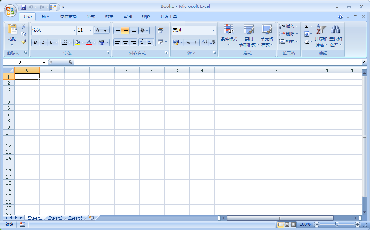Viewport: 370px width, 230px height.
Task: Switch to the 页面布局 tab
Action: [68, 17]
